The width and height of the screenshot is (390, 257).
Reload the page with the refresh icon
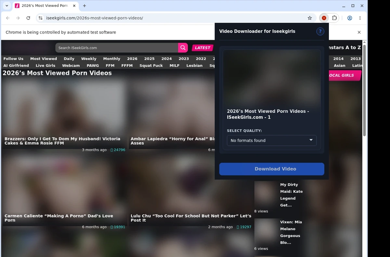[28, 18]
